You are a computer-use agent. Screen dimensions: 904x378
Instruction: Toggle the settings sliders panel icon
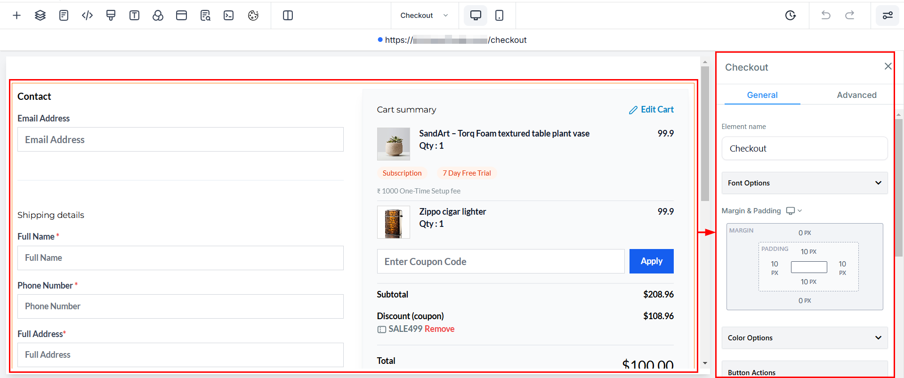click(x=888, y=16)
